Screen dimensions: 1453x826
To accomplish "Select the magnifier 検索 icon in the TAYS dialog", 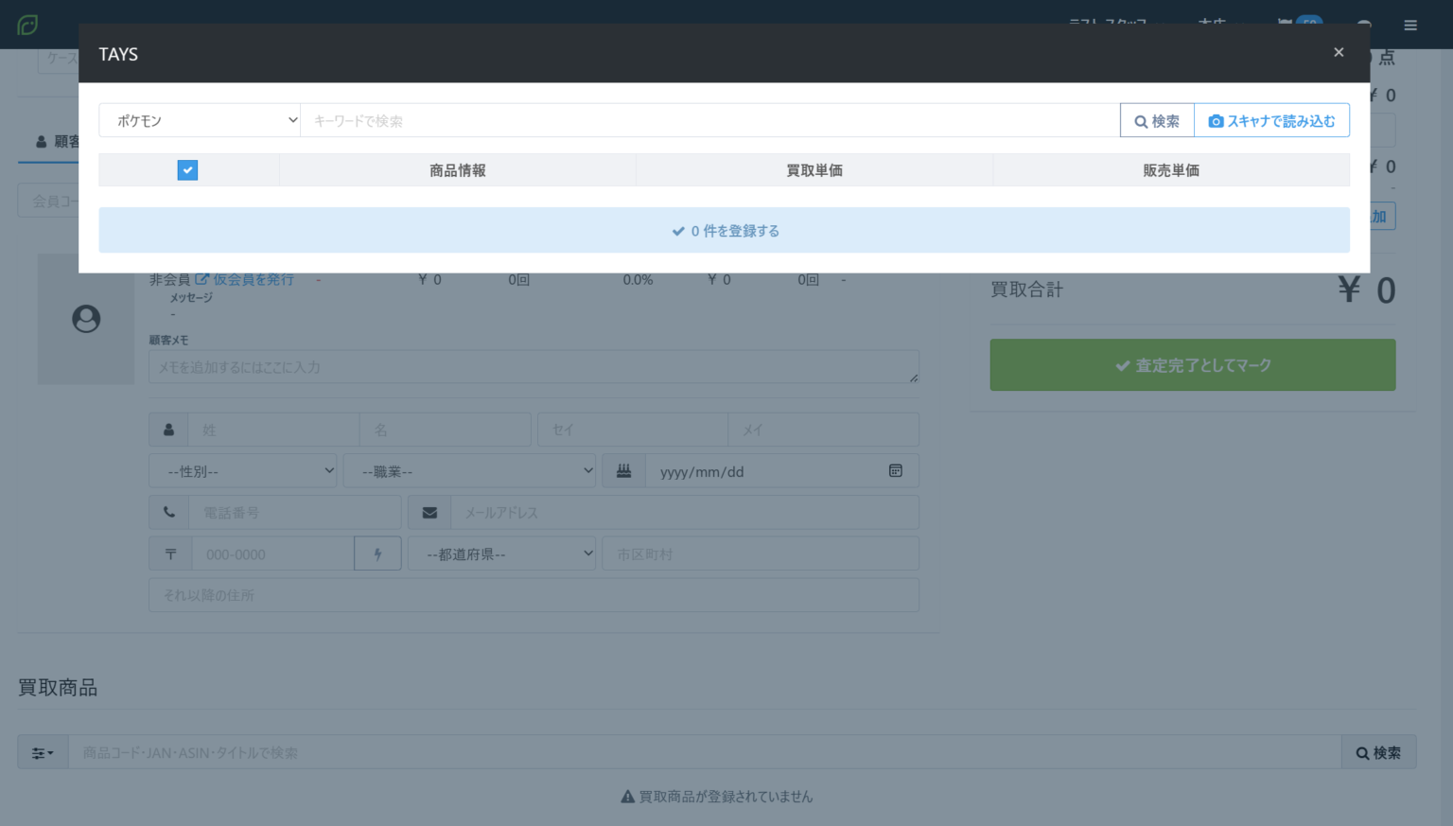I will coord(1140,120).
